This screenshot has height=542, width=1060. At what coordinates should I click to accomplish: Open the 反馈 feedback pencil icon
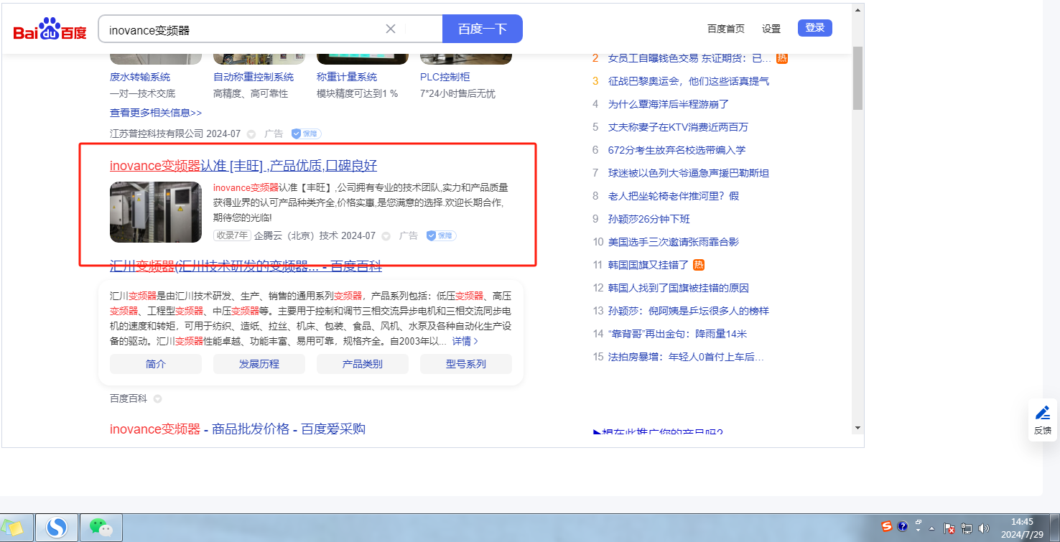(1042, 413)
